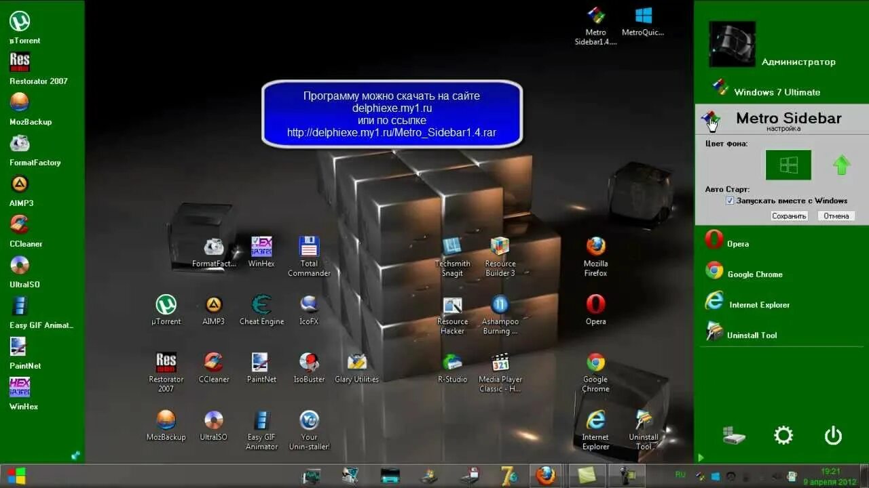This screenshot has width=869, height=488.
Task: Select the desktop Google Chrome icon
Action: point(595,373)
